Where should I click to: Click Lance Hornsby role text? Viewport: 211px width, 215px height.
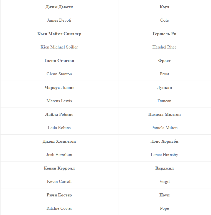164,155
